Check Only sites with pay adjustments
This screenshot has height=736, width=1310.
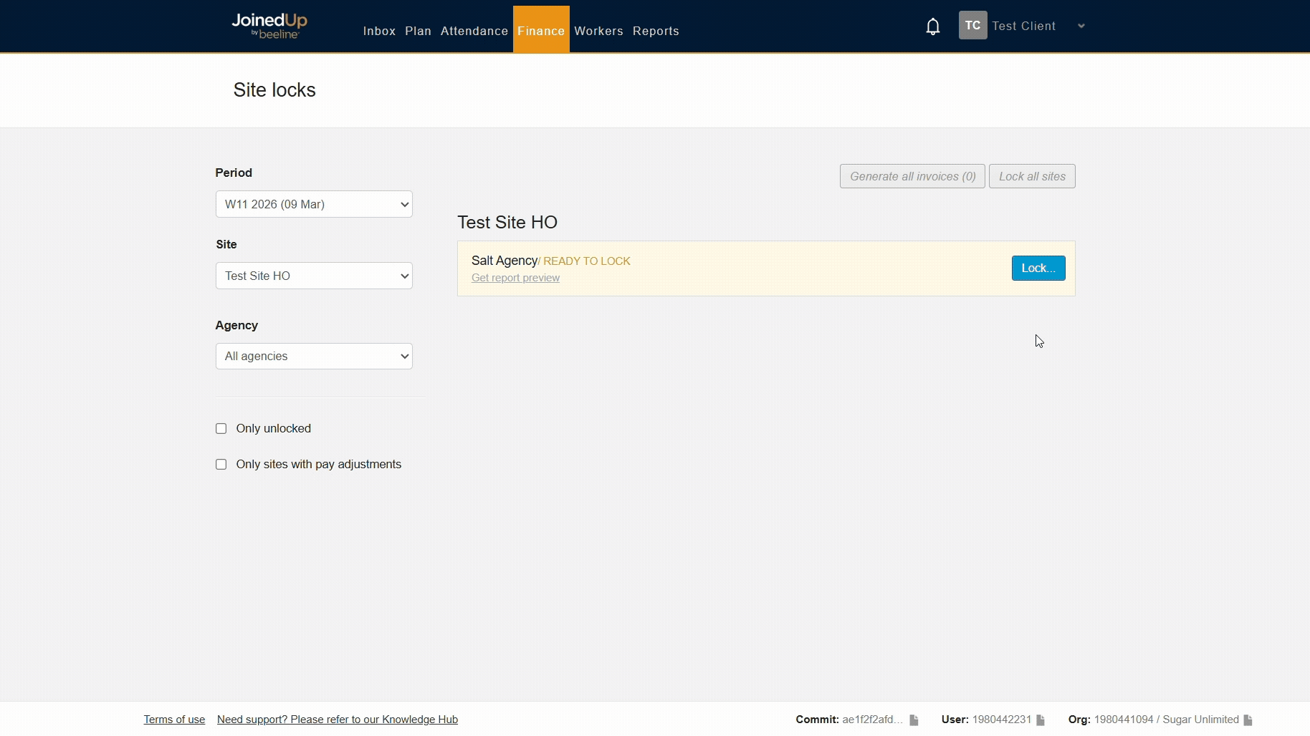[x=221, y=465]
